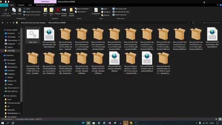
Task: Select XboxIdentityProvider_12.53 neutral package
Action: pyautogui.click(x=163, y=63)
